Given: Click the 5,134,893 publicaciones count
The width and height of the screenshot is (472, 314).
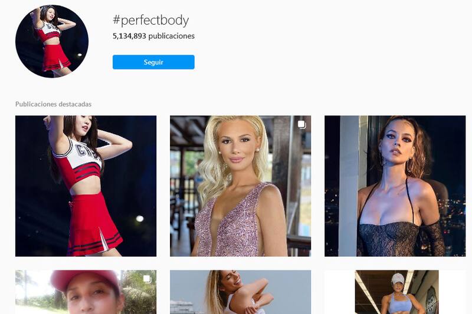Looking at the screenshot, I should 153,36.
